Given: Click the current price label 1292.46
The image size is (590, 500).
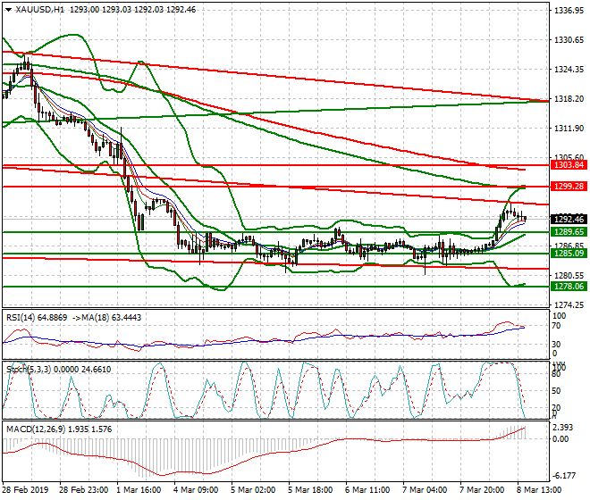Looking at the screenshot, I should point(569,219).
